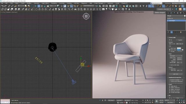Open the Phoenix FD menu
Screen dimensions: 186x104
124,3
